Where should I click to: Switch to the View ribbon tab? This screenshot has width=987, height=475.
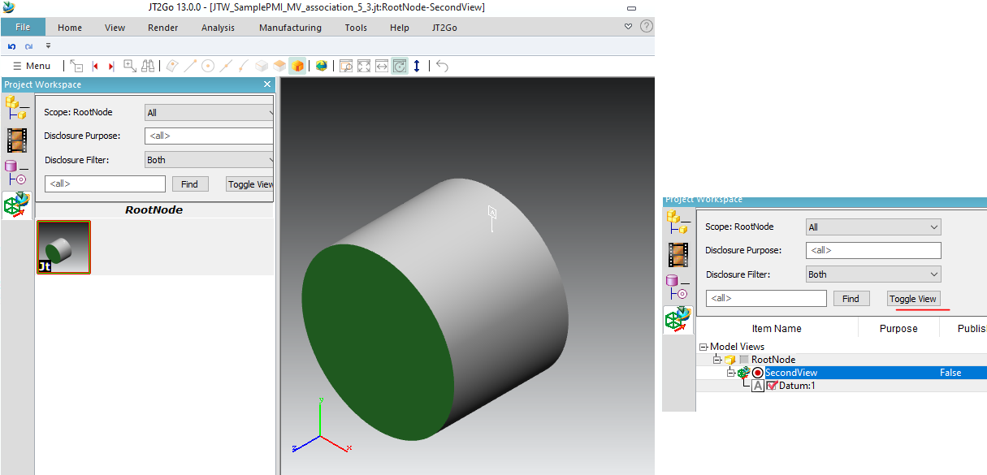click(x=115, y=28)
